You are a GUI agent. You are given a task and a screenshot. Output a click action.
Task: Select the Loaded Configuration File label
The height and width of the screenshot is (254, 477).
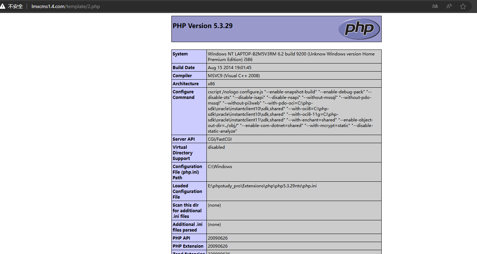tap(188, 192)
